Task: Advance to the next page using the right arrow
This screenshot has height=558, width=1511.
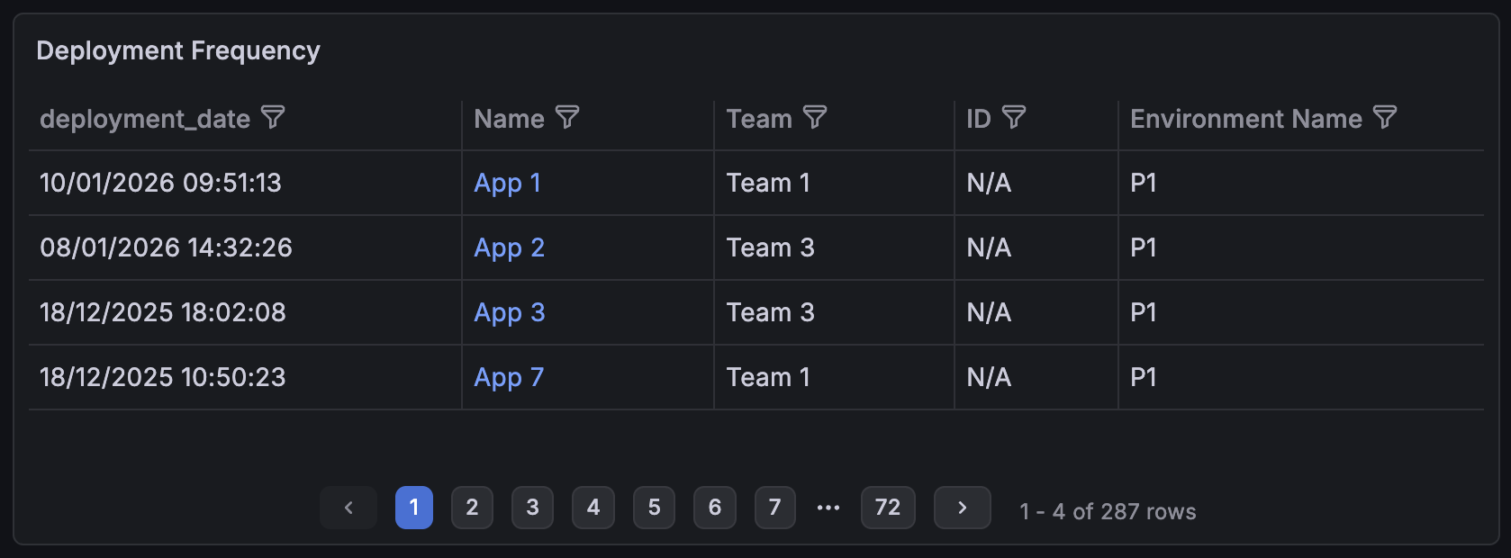Action: coord(962,508)
